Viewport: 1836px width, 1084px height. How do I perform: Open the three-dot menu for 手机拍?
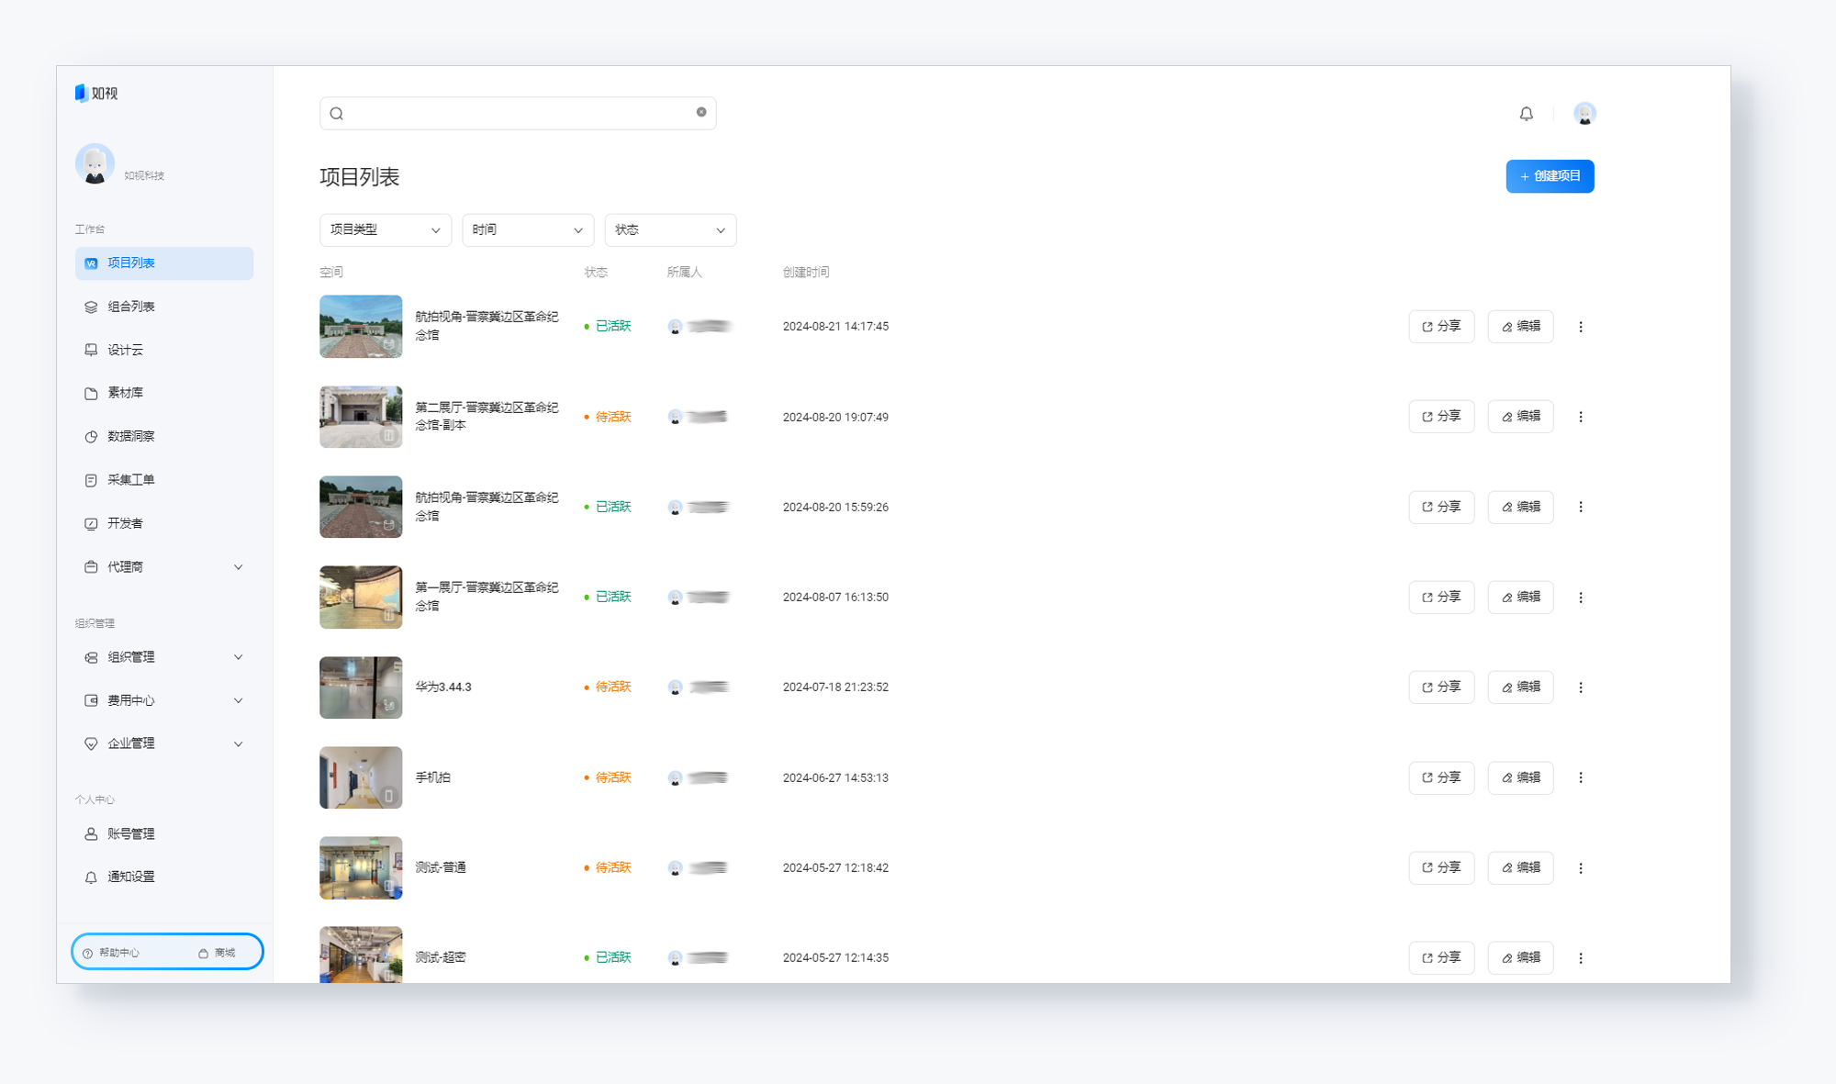[x=1581, y=777]
